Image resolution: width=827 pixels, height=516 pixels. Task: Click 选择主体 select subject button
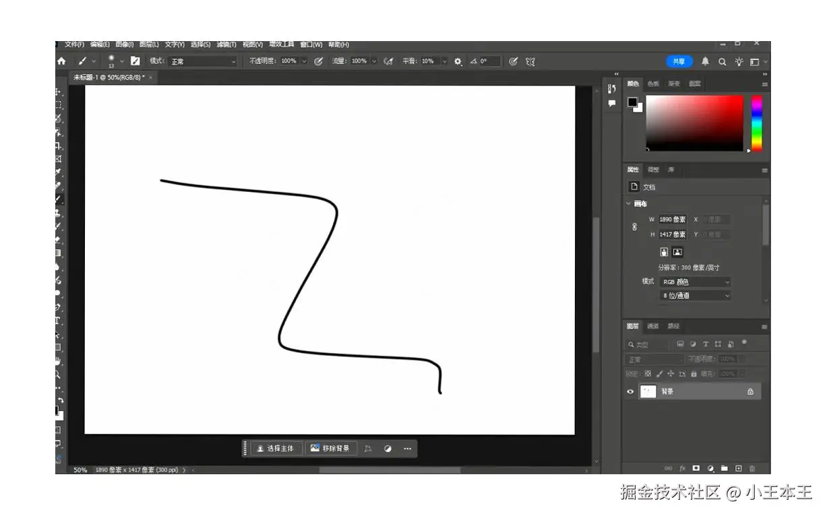click(276, 449)
